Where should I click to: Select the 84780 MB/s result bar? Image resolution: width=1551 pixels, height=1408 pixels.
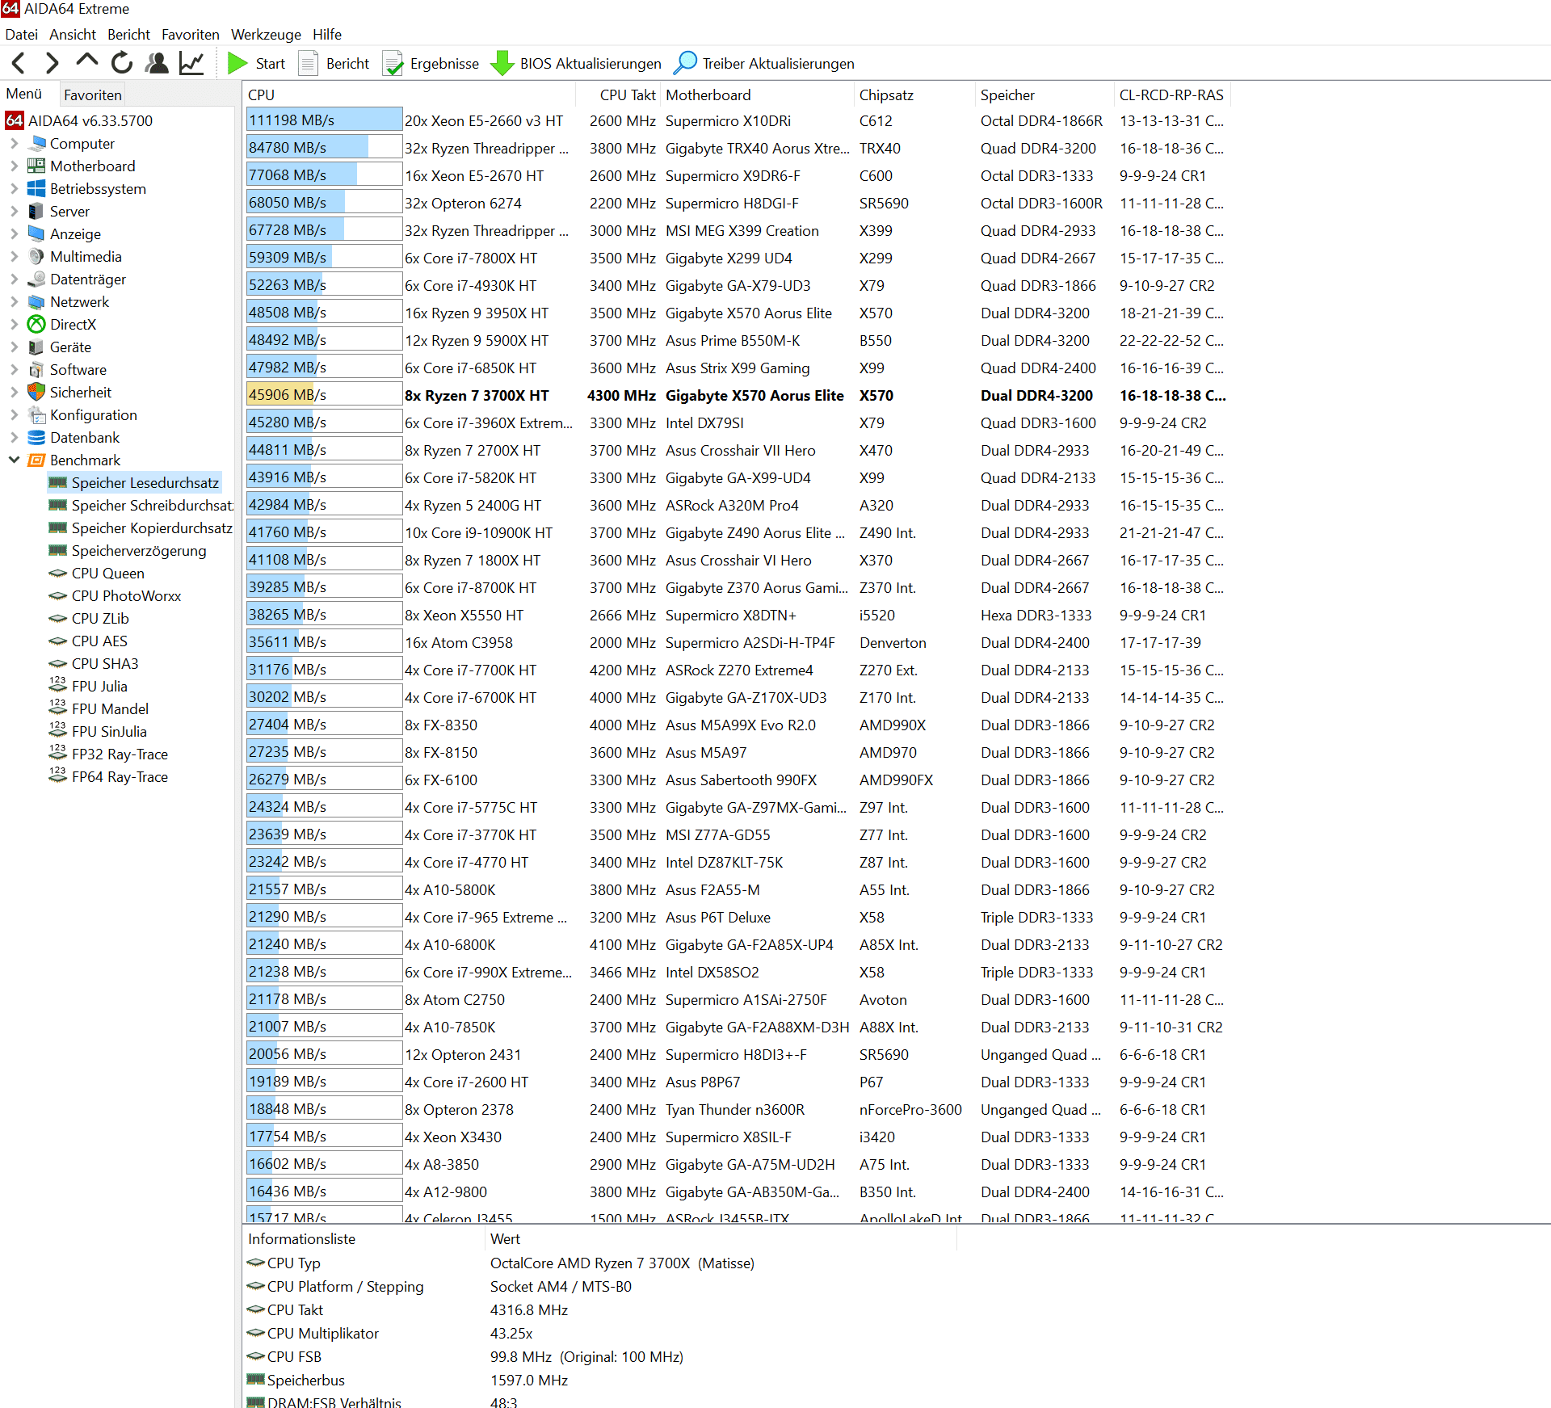pyautogui.click(x=324, y=148)
